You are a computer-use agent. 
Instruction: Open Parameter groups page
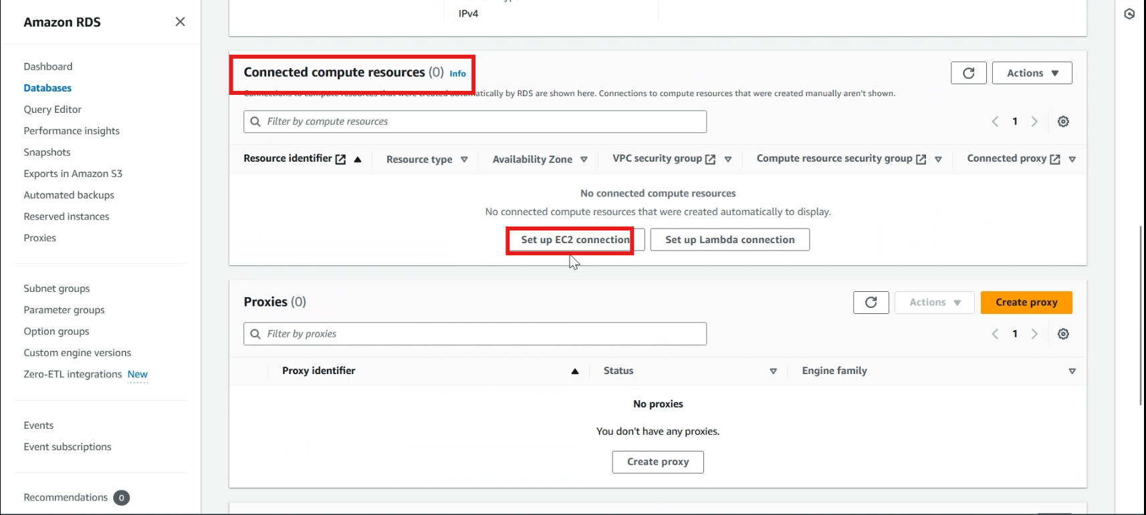pos(64,309)
